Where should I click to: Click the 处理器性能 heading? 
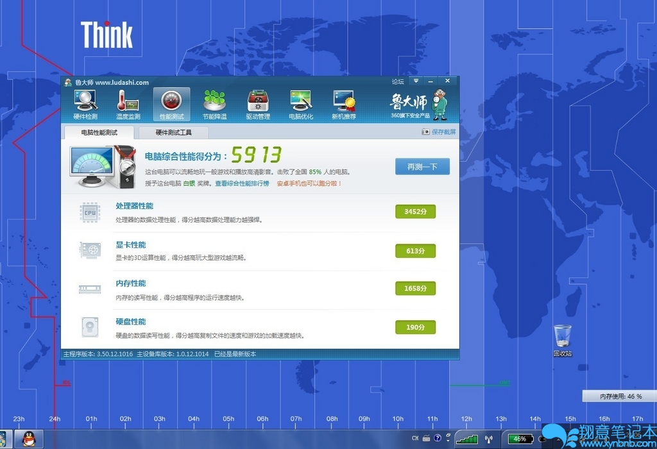click(x=135, y=206)
